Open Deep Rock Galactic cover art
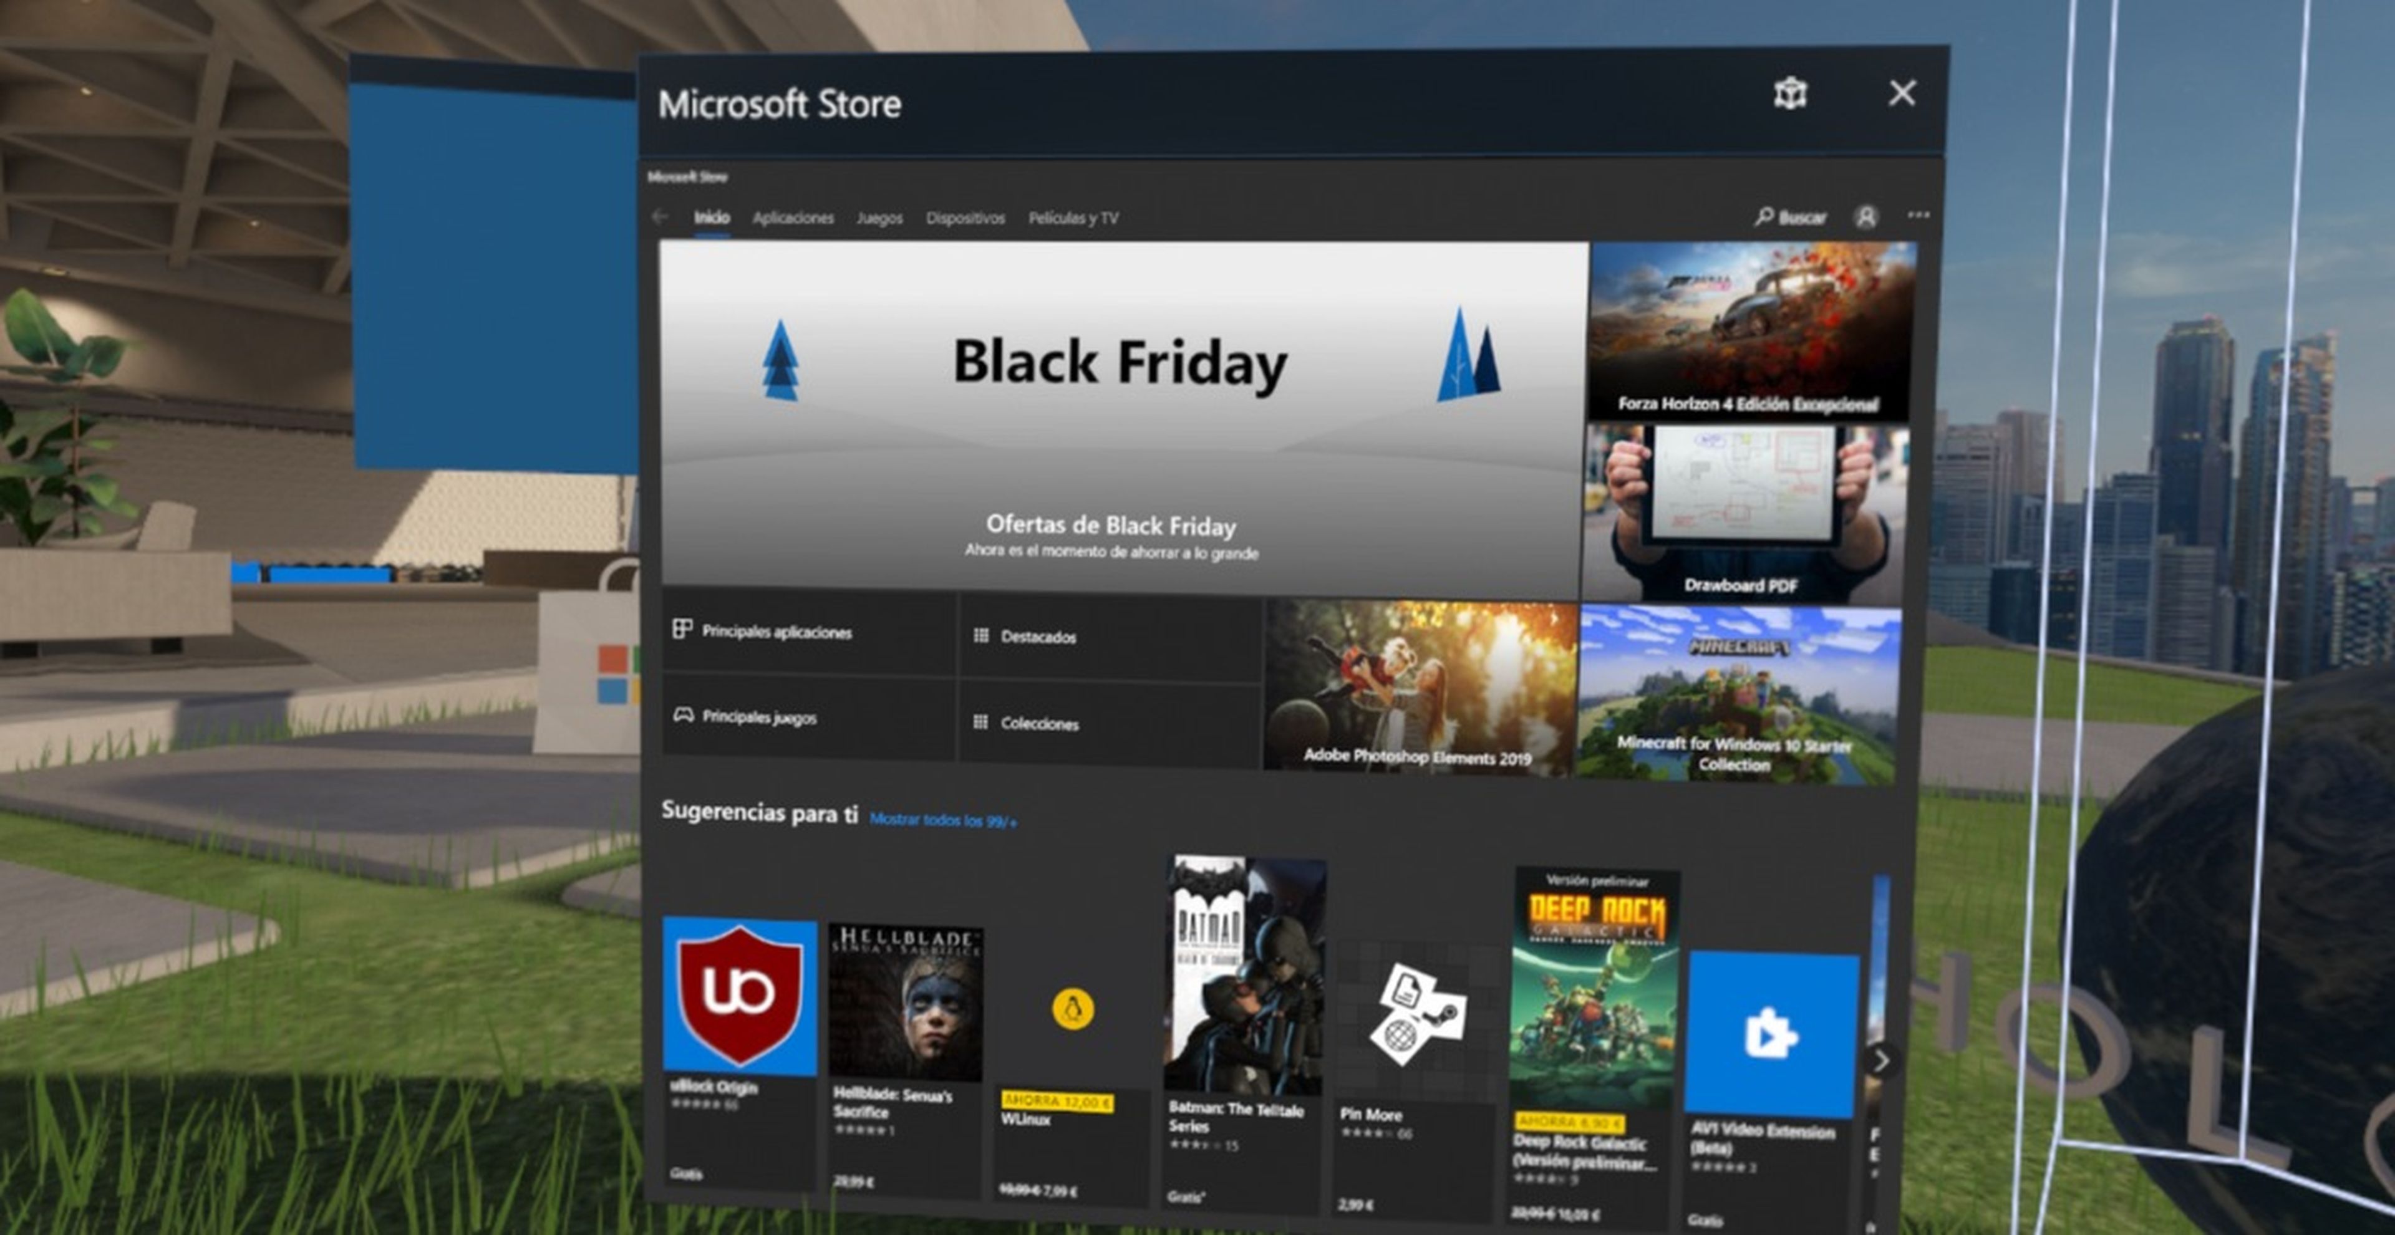The image size is (2395, 1235). [1595, 989]
